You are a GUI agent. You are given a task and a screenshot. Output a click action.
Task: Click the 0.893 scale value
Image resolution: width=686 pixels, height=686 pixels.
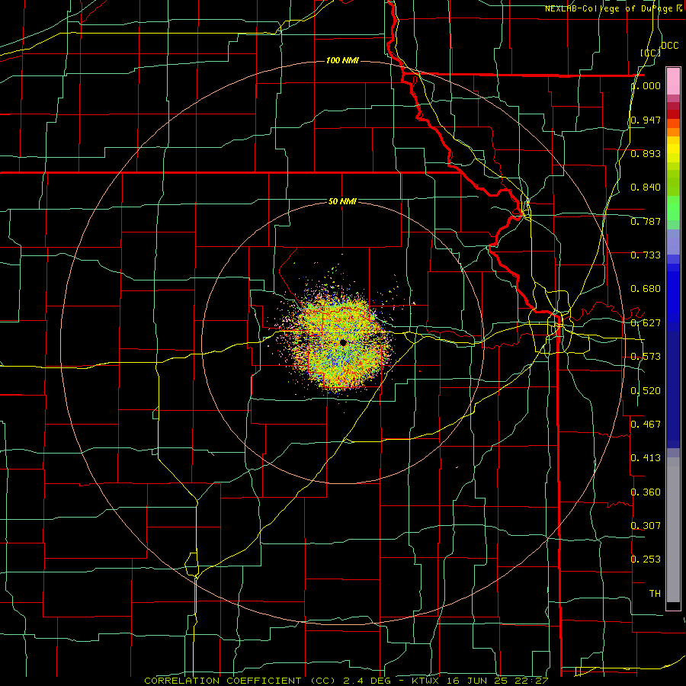(x=646, y=153)
